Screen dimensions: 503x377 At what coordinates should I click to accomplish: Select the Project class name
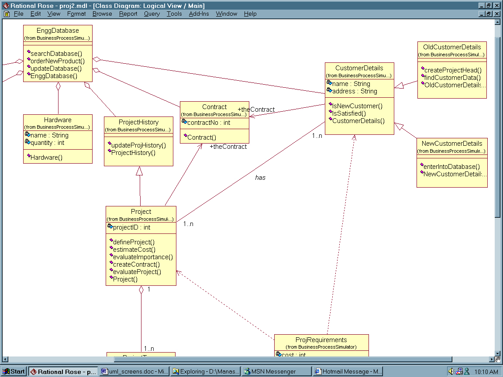coord(141,212)
